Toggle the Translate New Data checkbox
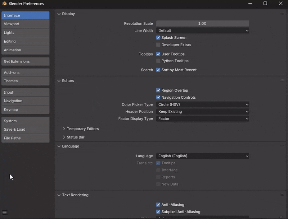The height and width of the screenshot is (219, 288). [158, 184]
